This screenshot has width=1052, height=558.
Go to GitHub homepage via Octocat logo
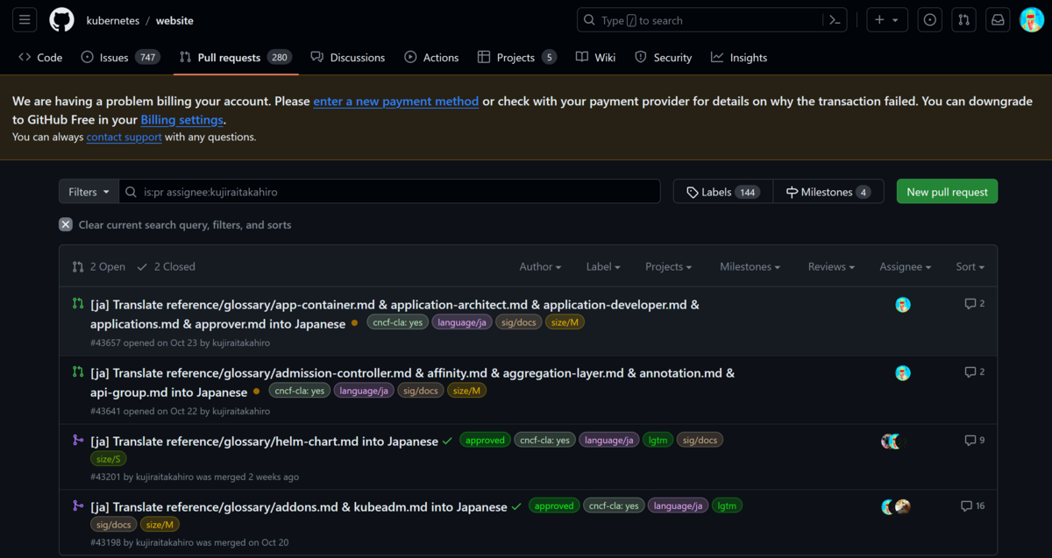point(61,20)
